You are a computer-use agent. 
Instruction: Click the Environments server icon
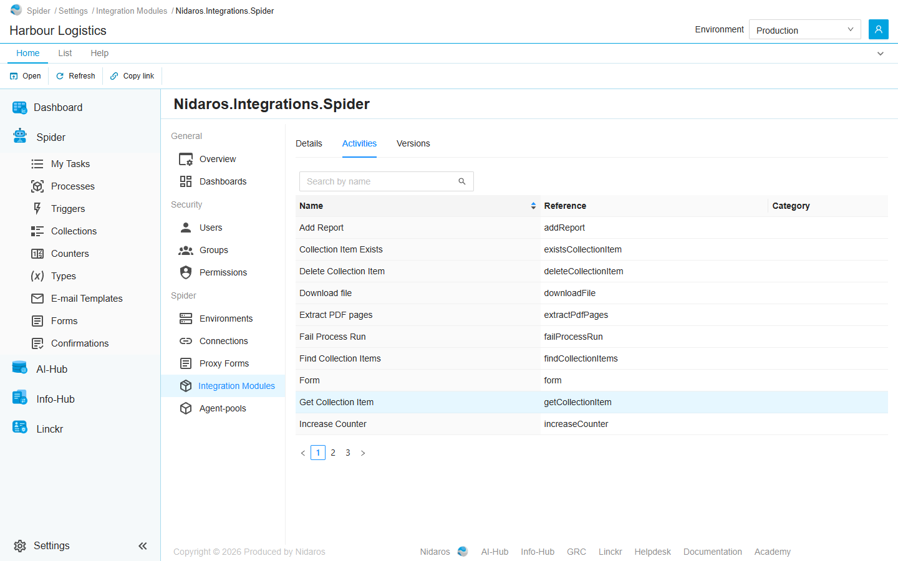pos(186,319)
